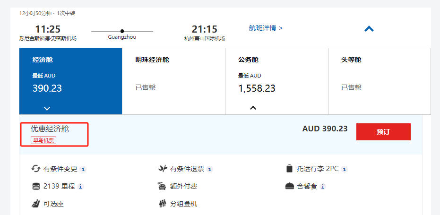The width and height of the screenshot is (440, 215).
Task: Click the info icon beside 有条件变更
Action: [83, 169]
